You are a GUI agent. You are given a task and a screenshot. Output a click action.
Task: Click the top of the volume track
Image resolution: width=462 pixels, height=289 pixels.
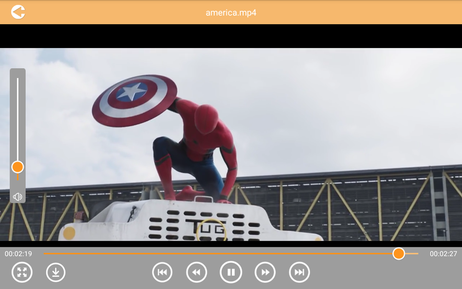pyautogui.click(x=18, y=79)
